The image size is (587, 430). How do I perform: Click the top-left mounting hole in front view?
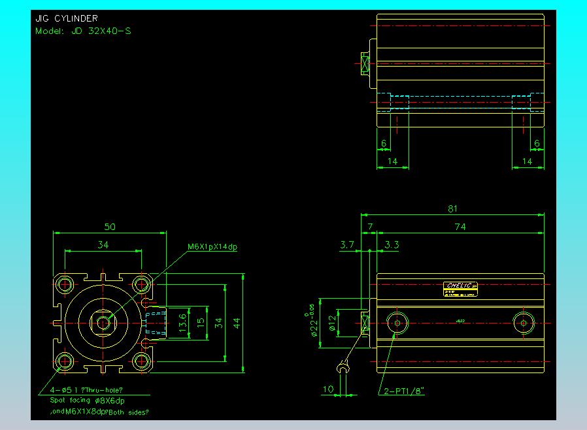[x=65, y=284]
